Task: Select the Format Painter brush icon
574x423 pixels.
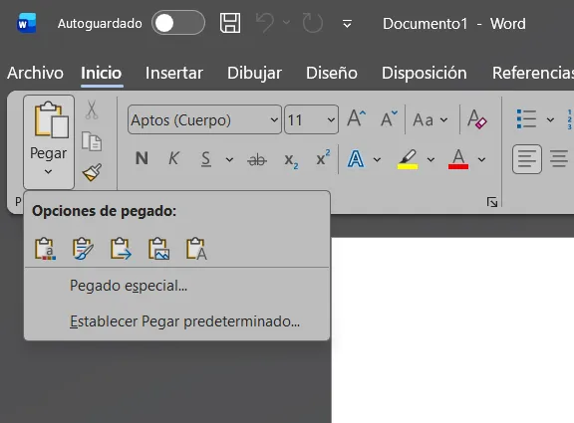Action: coord(92,172)
